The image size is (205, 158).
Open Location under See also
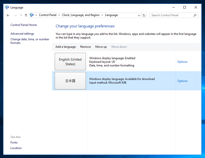tap(16, 148)
